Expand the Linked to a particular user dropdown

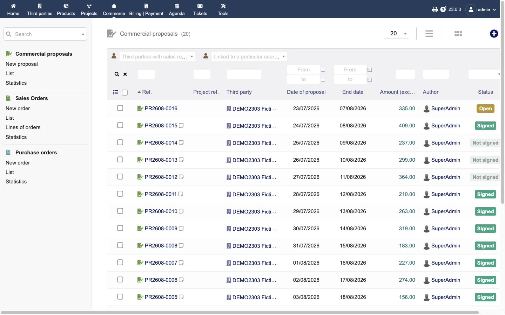pos(249,57)
